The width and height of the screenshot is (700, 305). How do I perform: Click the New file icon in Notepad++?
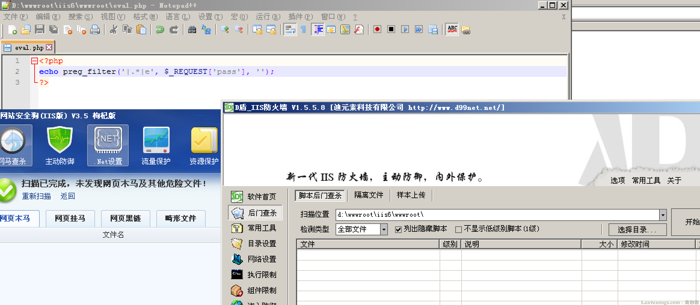(x=12, y=30)
